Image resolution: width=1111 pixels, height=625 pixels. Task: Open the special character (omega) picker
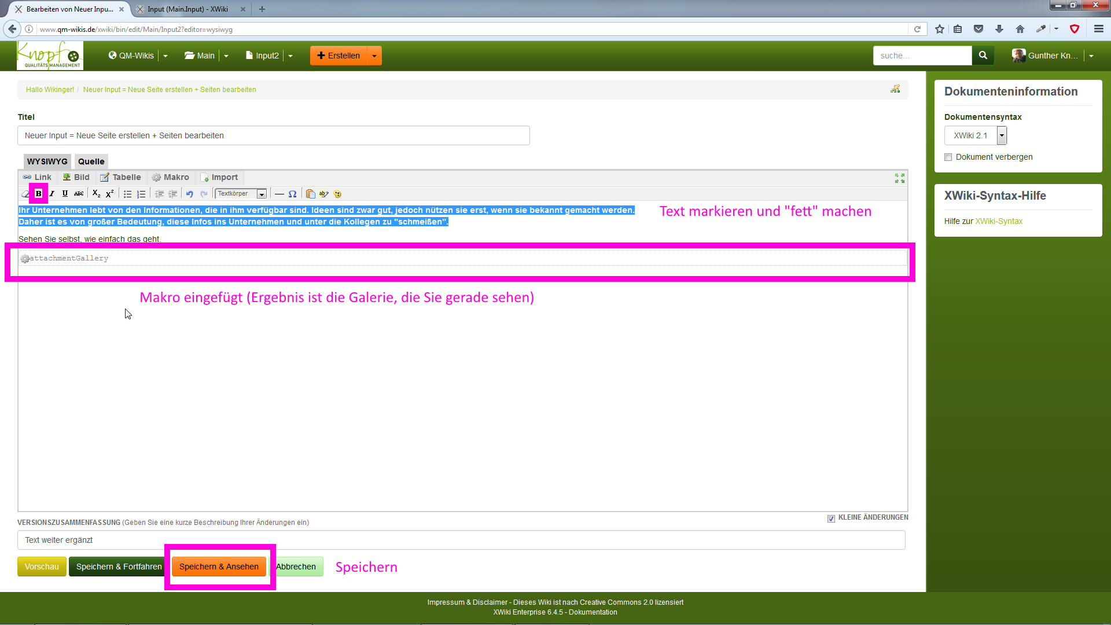(x=293, y=194)
